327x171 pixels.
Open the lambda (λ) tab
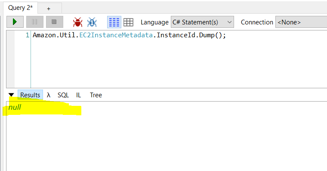[x=49, y=95]
